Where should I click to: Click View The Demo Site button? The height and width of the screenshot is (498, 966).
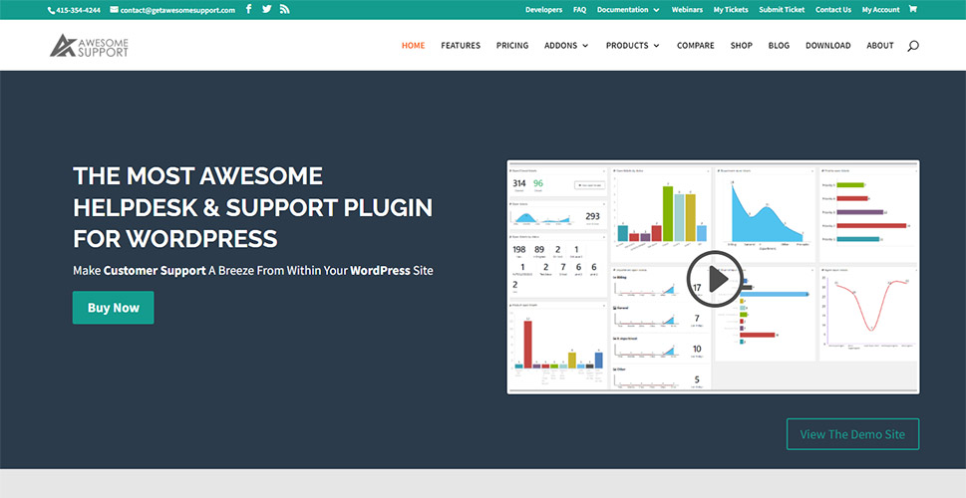(852, 434)
